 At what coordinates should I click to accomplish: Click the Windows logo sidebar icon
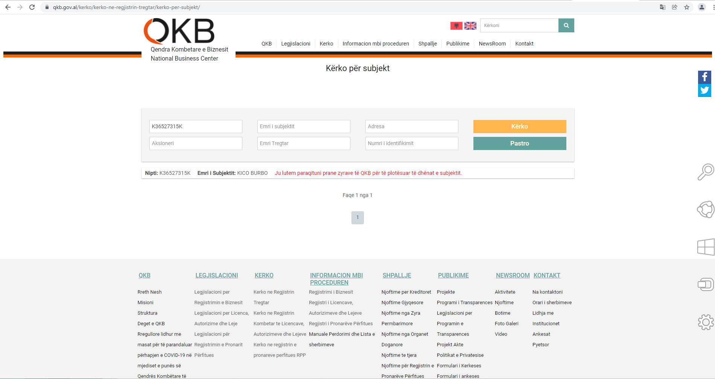click(x=705, y=247)
